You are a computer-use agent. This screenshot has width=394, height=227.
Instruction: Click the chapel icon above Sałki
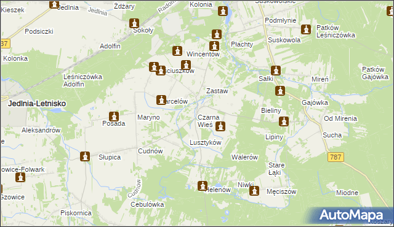coord(276,71)
